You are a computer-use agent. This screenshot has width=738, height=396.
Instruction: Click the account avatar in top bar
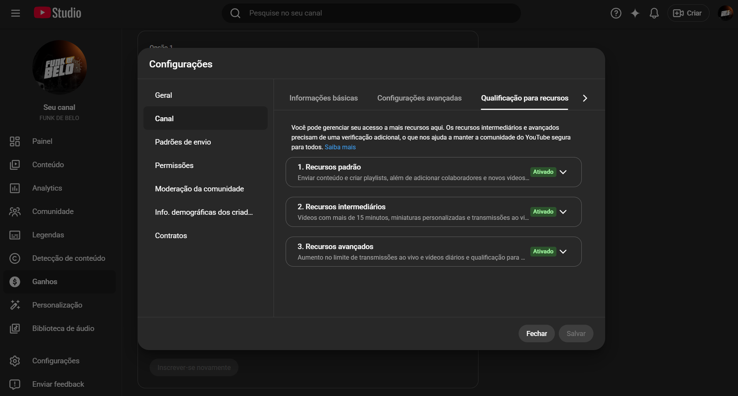(x=725, y=13)
